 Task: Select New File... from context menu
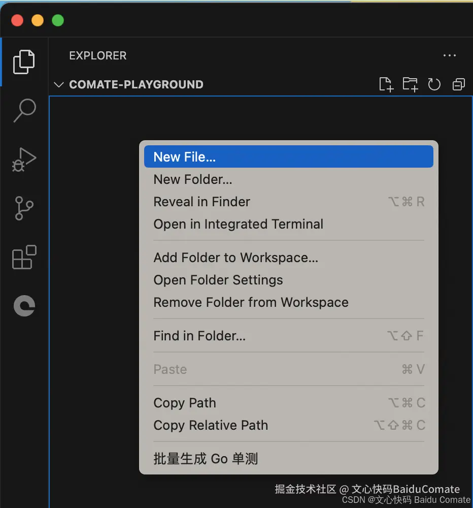(288, 157)
